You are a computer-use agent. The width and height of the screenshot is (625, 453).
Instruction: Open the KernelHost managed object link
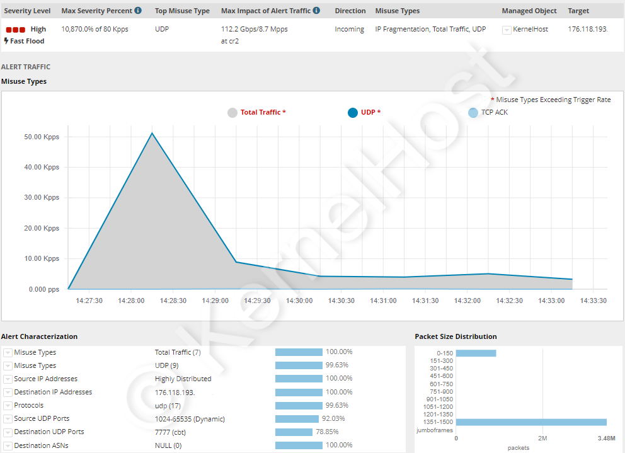530,30
